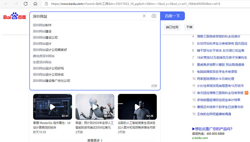Clear the search box with X icon
250x142 pixels.
pos(144,16)
